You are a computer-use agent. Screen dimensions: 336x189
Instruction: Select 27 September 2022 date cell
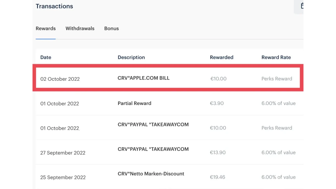click(63, 153)
